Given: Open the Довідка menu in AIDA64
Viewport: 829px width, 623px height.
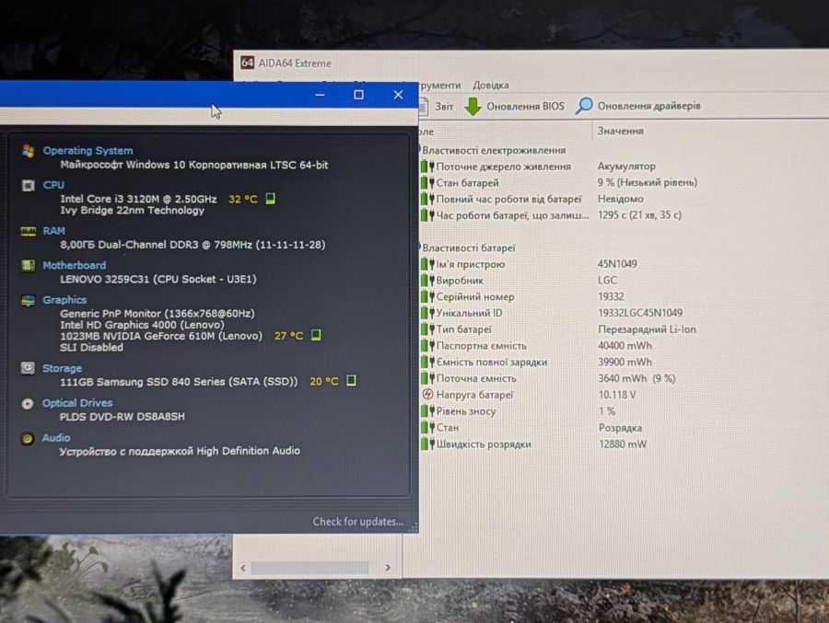Looking at the screenshot, I should tap(491, 85).
